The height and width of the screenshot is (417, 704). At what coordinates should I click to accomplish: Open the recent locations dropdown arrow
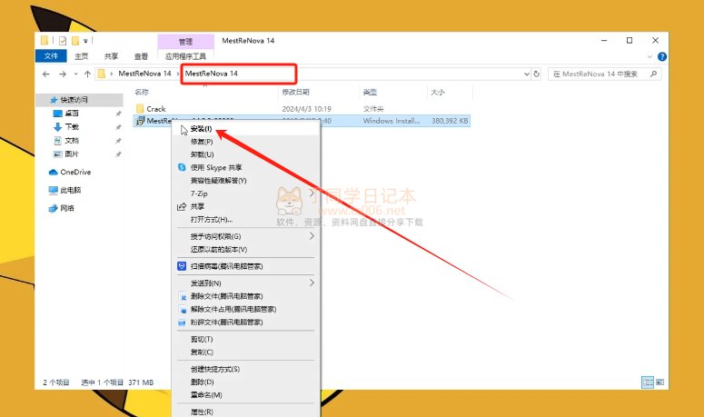(x=76, y=74)
